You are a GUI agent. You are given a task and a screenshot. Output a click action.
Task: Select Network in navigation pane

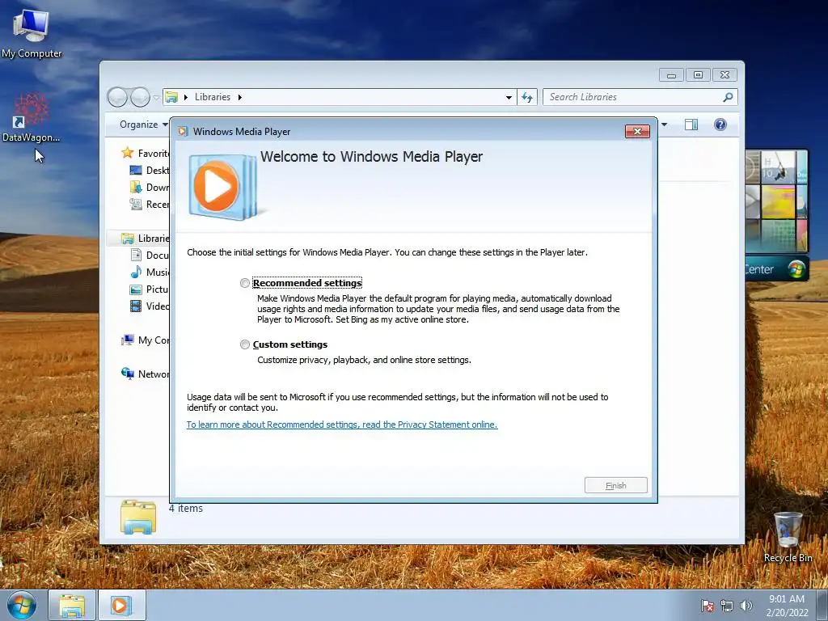coord(146,374)
